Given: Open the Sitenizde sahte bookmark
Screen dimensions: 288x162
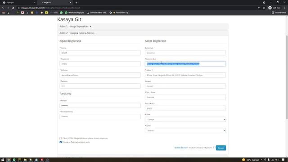Looking at the screenshot, I should (97, 13).
